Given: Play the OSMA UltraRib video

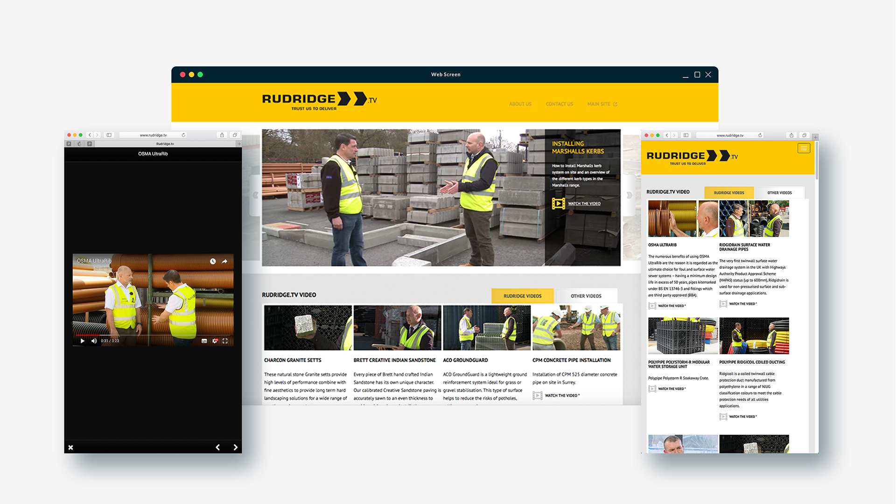Looking at the screenshot, I should click(83, 341).
